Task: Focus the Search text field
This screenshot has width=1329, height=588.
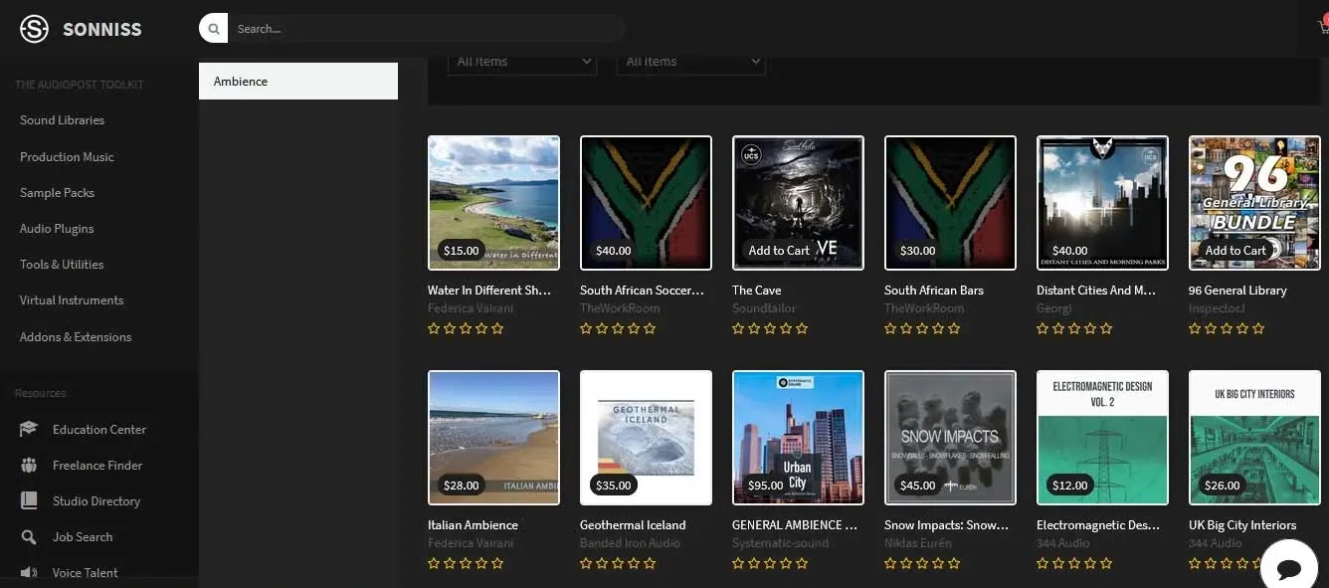Action: tap(426, 29)
